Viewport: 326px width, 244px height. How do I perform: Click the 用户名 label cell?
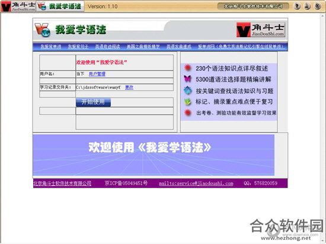click(x=57, y=74)
